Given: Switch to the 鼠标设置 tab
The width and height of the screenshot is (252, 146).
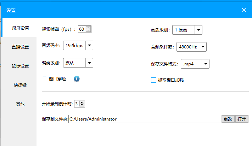Looking at the screenshot, I should click(19, 66).
